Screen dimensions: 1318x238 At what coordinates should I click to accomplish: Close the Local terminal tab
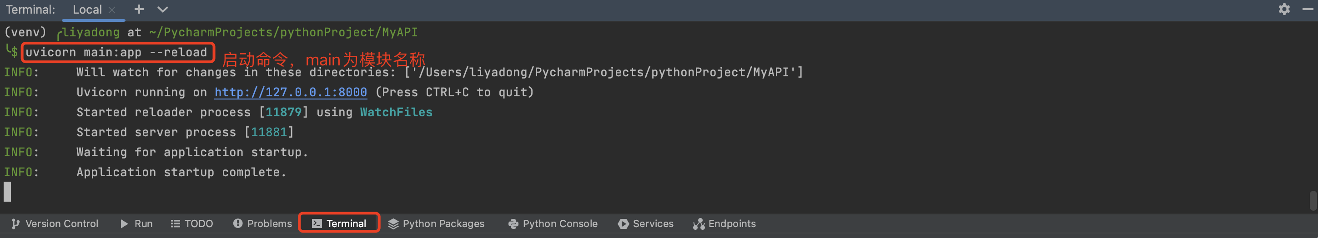[112, 10]
